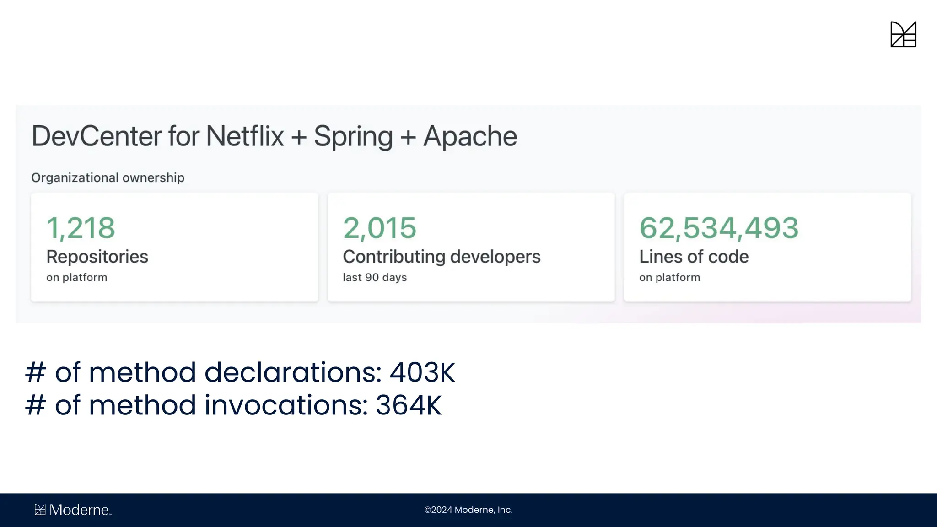937x527 pixels.
Task: Click the method invocations: 364K line
Action: pos(233,405)
